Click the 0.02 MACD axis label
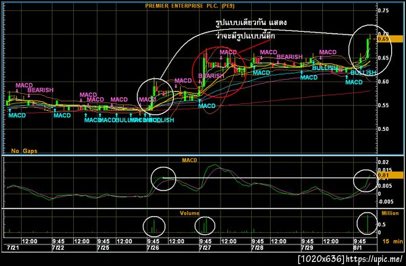406x266 pixels. coord(383,162)
